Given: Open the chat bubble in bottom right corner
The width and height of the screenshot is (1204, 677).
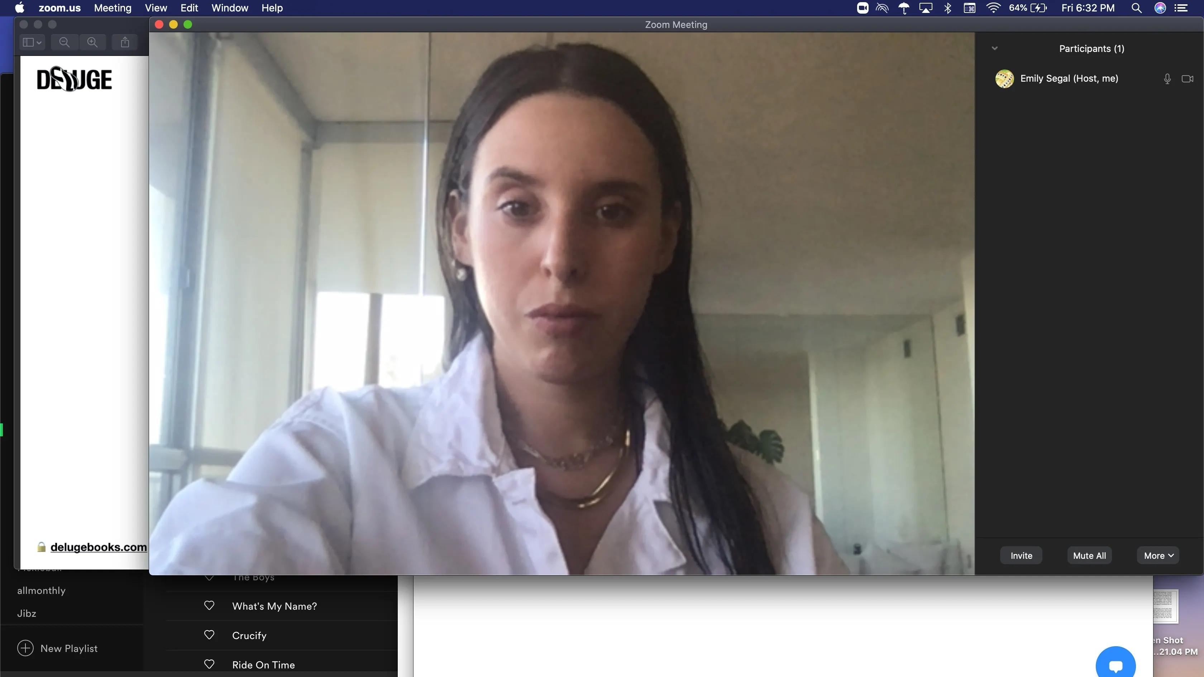Looking at the screenshot, I should point(1115,663).
